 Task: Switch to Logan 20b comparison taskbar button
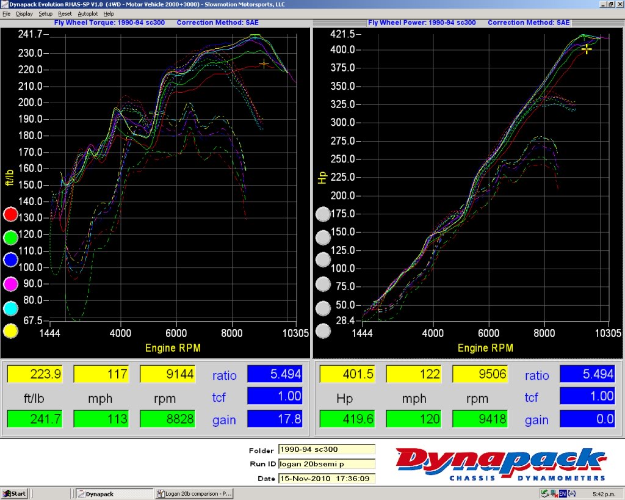point(194,494)
